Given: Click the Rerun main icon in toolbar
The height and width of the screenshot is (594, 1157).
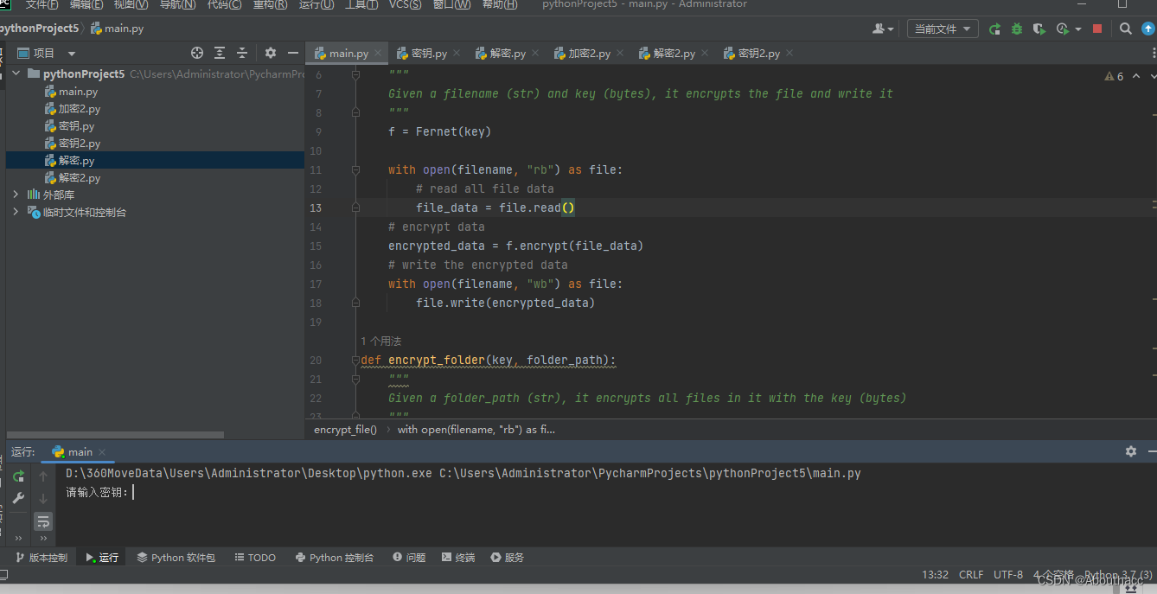Looking at the screenshot, I should click(x=994, y=29).
